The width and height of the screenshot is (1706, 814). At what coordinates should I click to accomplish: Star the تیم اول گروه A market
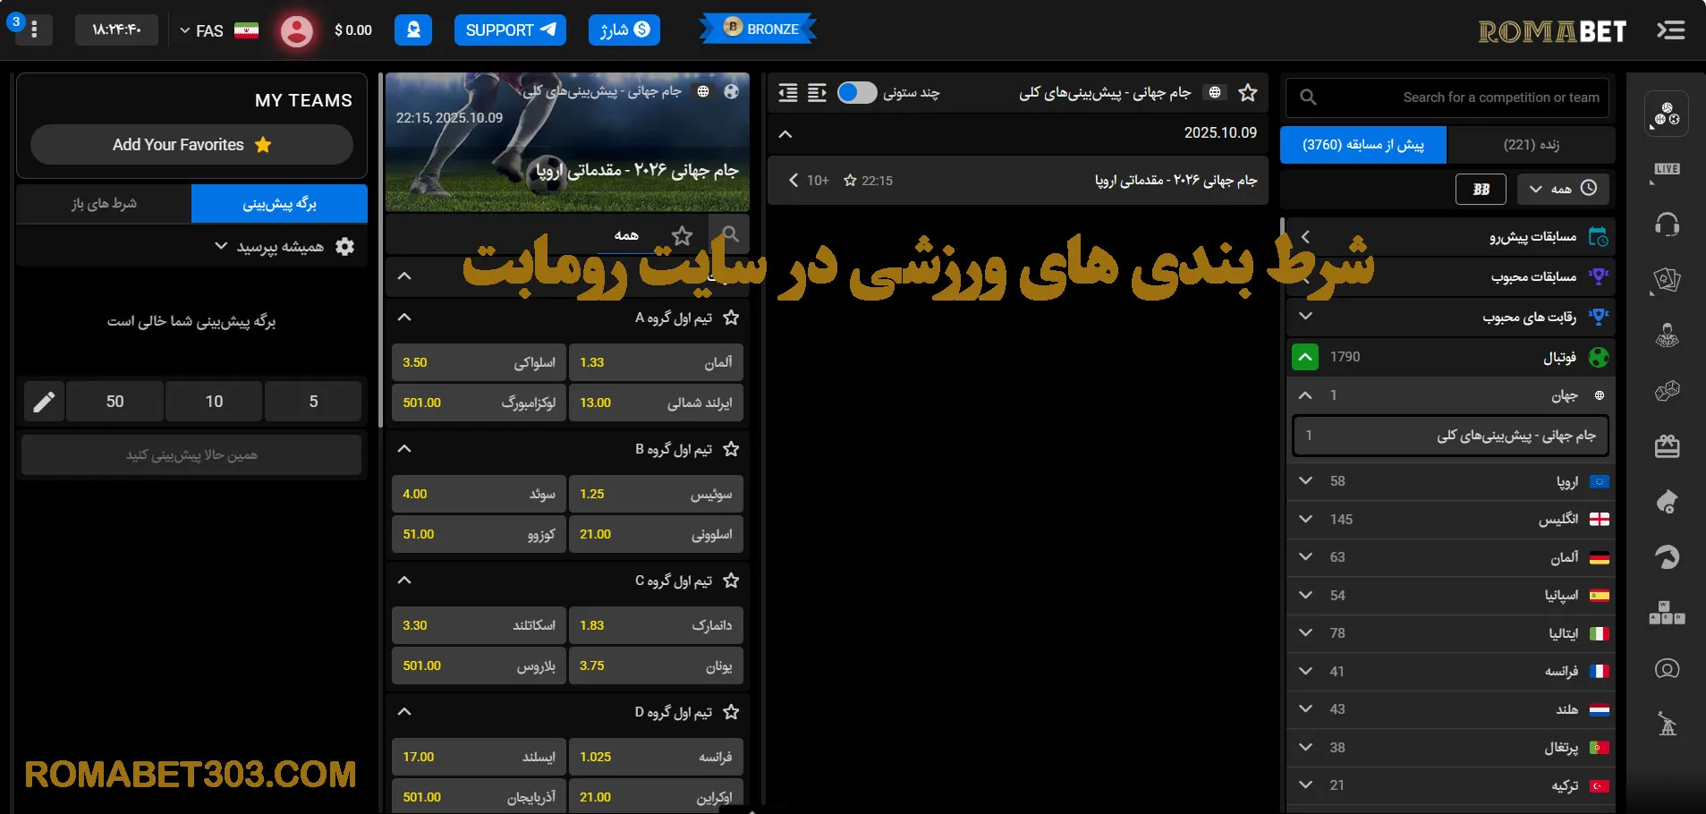pyautogui.click(x=732, y=318)
